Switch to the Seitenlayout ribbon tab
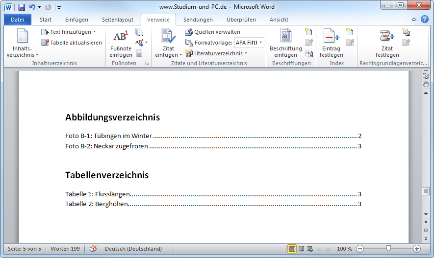The image size is (434, 258). [118, 20]
